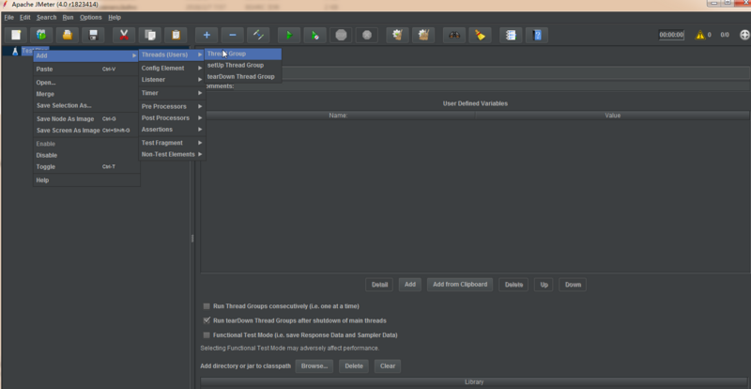
Task: Uncheck Run tearDown Thread Groups after shutdown
Action: coord(207,320)
